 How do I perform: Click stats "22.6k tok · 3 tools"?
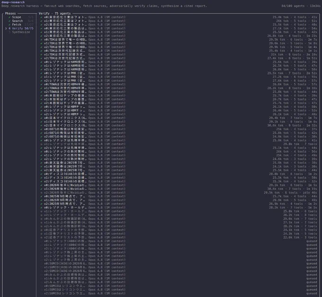(300, 237)
